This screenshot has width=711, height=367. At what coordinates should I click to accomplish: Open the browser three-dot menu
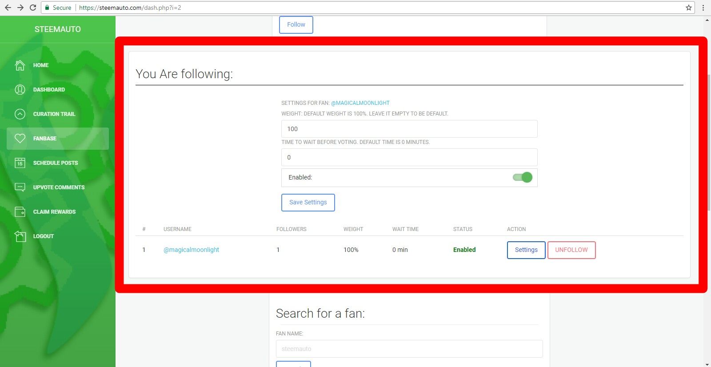(703, 8)
